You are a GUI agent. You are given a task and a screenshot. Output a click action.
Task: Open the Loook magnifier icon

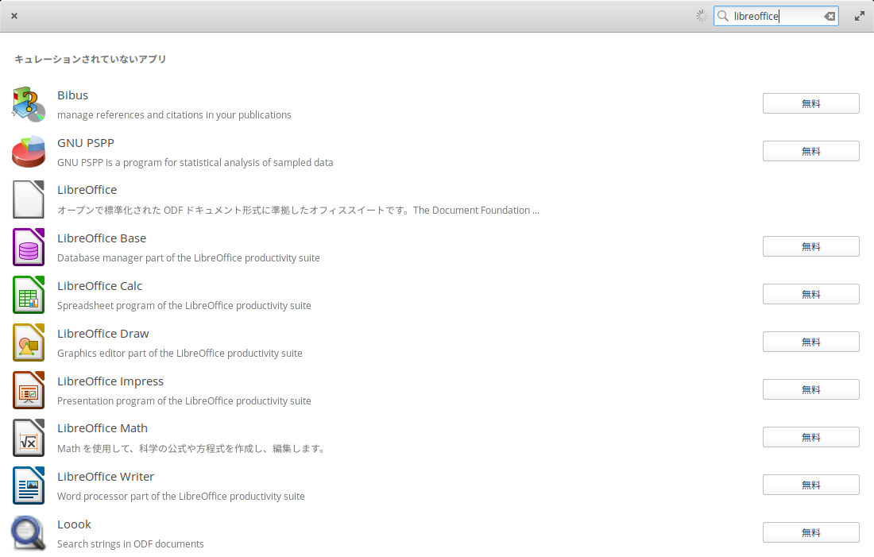coord(29,533)
